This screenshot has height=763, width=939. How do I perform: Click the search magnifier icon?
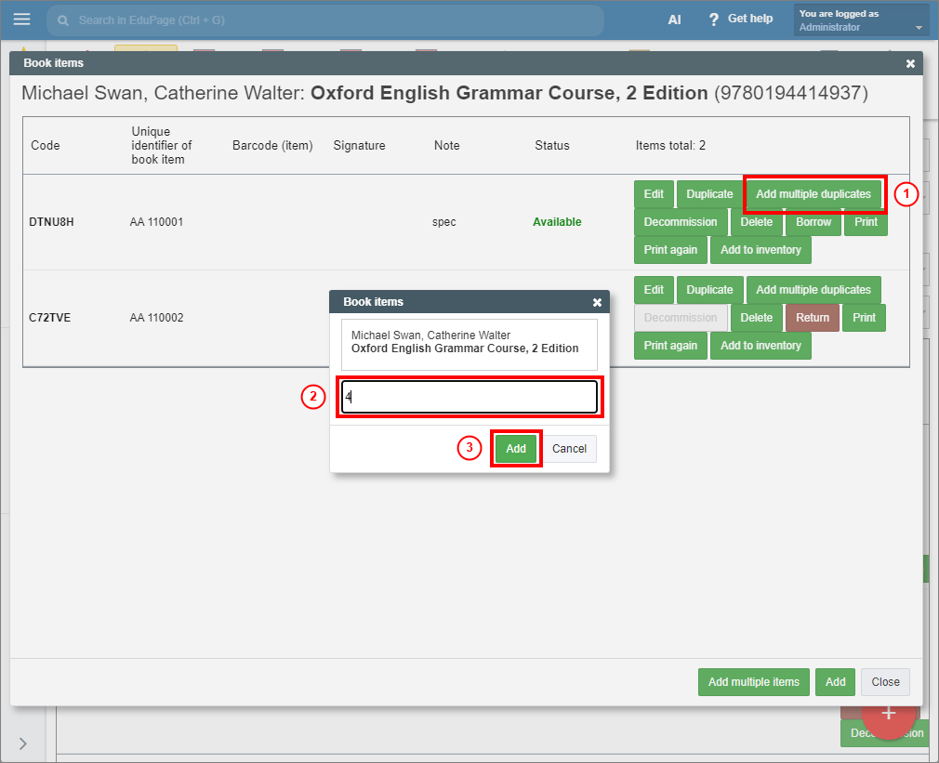(x=63, y=20)
